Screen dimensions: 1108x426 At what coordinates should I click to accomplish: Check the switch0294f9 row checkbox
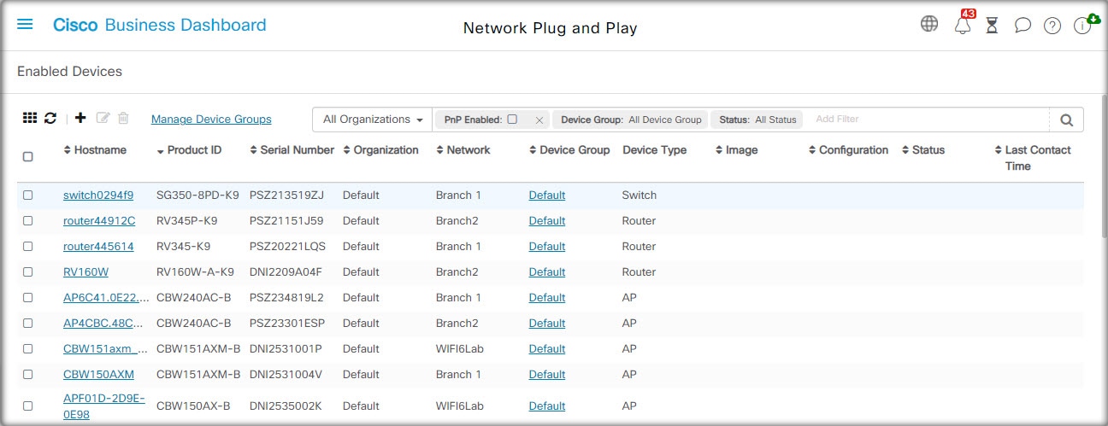tap(28, 195)
